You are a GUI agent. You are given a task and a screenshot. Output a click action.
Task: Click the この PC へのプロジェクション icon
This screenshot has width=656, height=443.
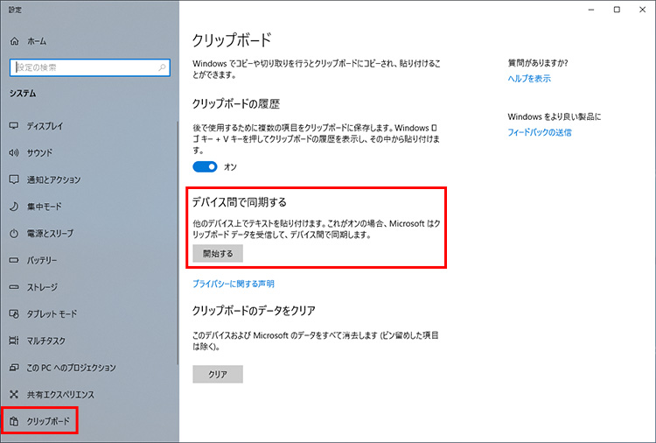[14, 368]
